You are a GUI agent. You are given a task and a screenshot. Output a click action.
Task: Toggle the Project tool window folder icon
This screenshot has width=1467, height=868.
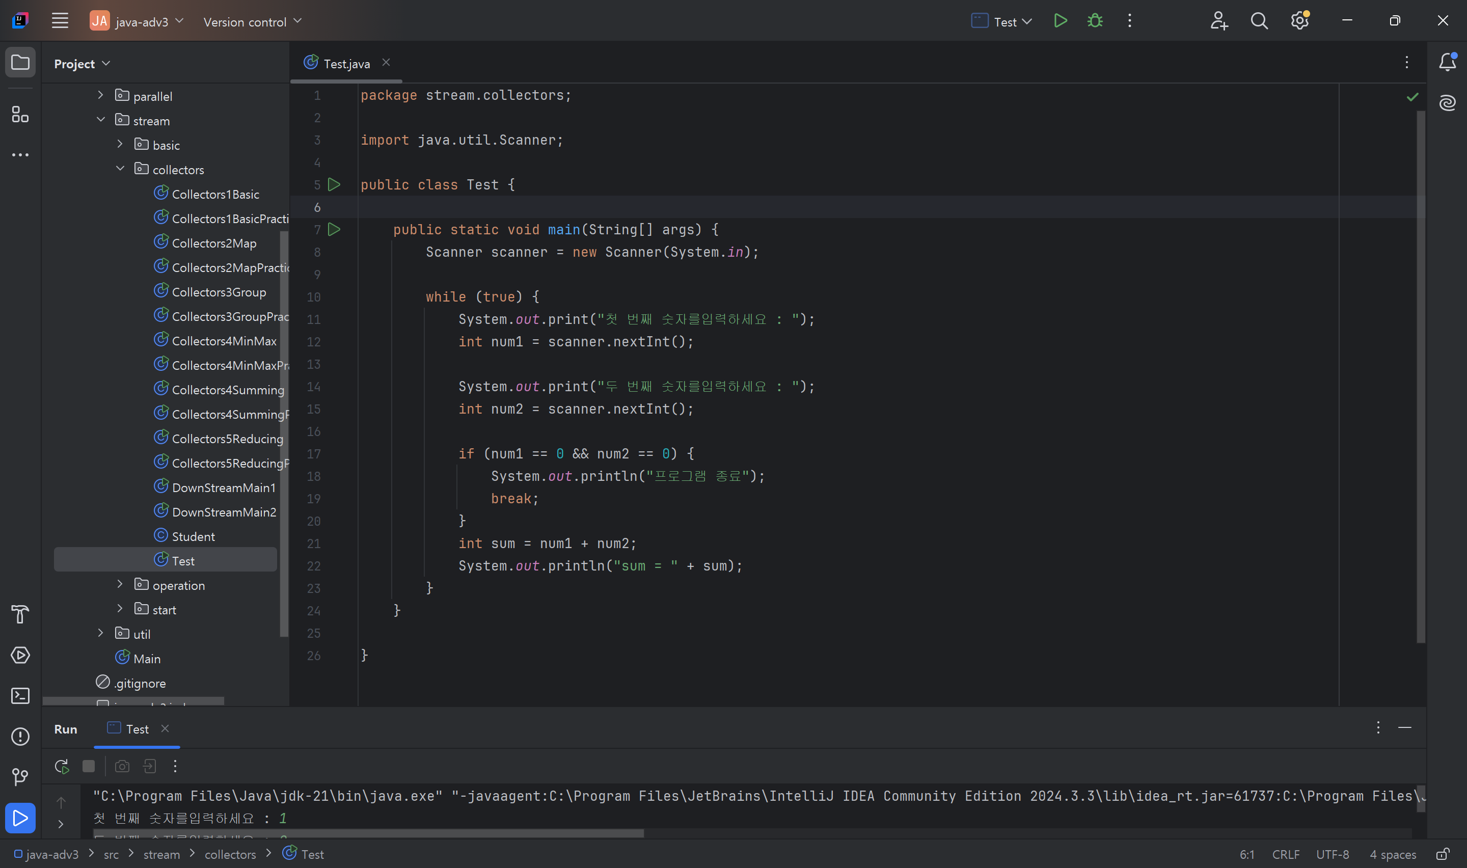tap(20, 63)
